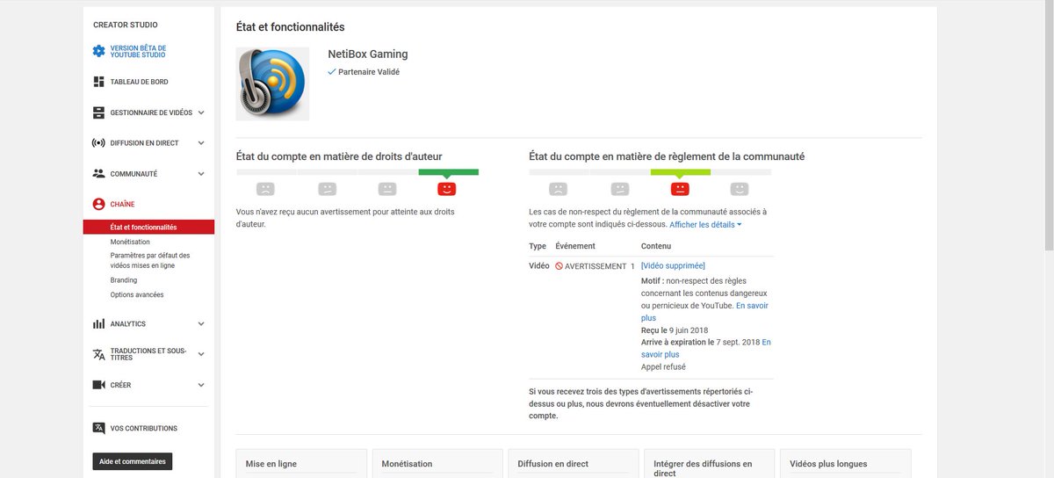The height and width of the screenshot is (478, 1054).
Task: Expand the Gestionnaire de vidéos chevron
Action: pyautogui.click(x=201, y=112)
